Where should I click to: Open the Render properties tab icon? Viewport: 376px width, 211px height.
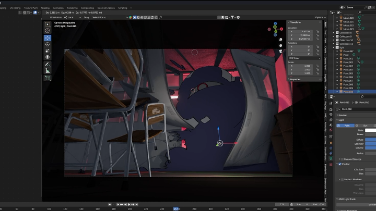pyautogui.click(x=331, y=109)
